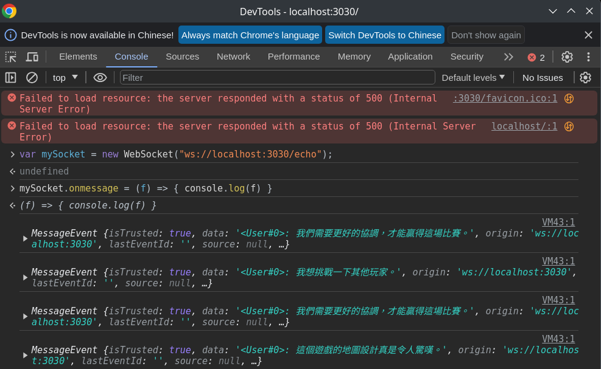Select the Console tab
The width and height of the screenshot is (601, 369).
click(x=132, y=57)
